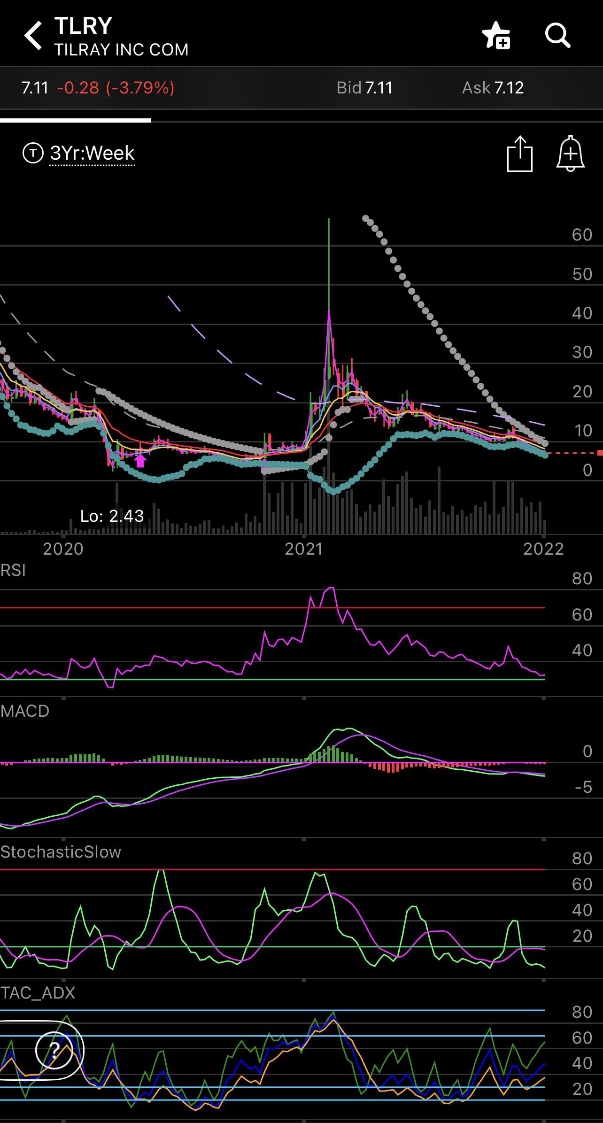The image size is (603, 1123).
Task: Add TLRY to watchlist star icon
Action: (x=496, y=35)
